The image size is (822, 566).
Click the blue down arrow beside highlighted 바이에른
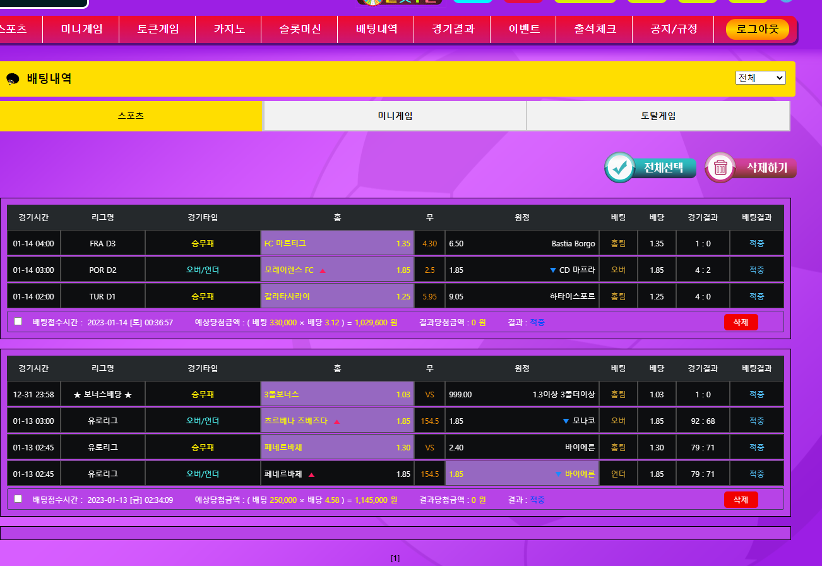click(558, 474)
